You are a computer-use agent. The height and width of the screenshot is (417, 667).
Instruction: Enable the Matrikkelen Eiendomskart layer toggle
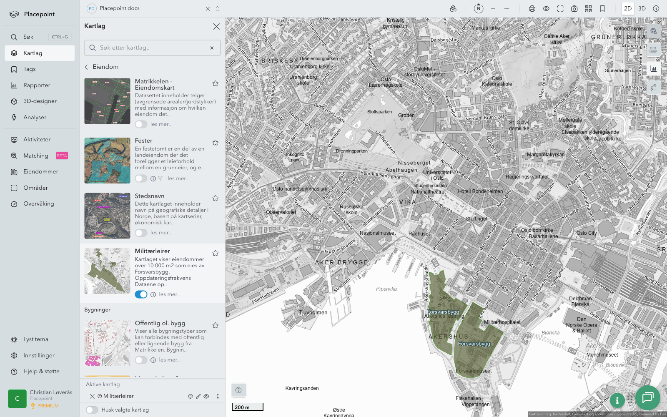tap(141, 124)
